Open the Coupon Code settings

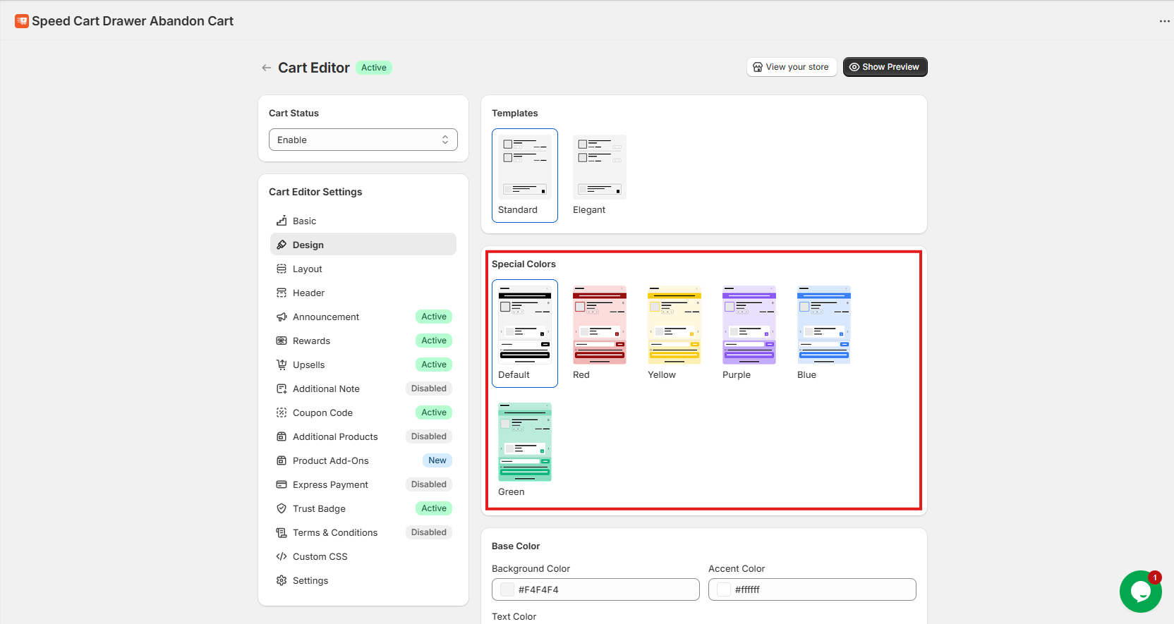point(322,413)
